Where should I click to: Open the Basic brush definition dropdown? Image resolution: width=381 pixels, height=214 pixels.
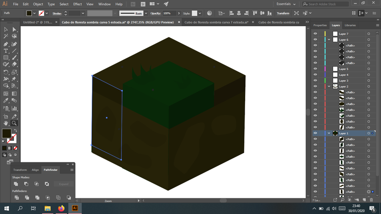tap(146, 14)
